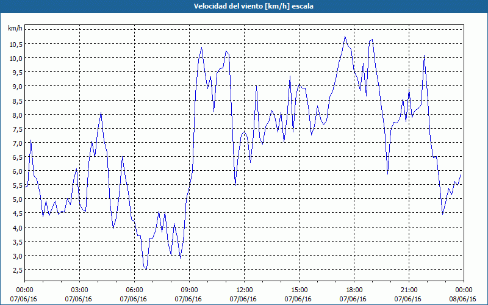Click the 10,0 y-axis value label
This screenshot has height=305, width=488.
(16, 58)
